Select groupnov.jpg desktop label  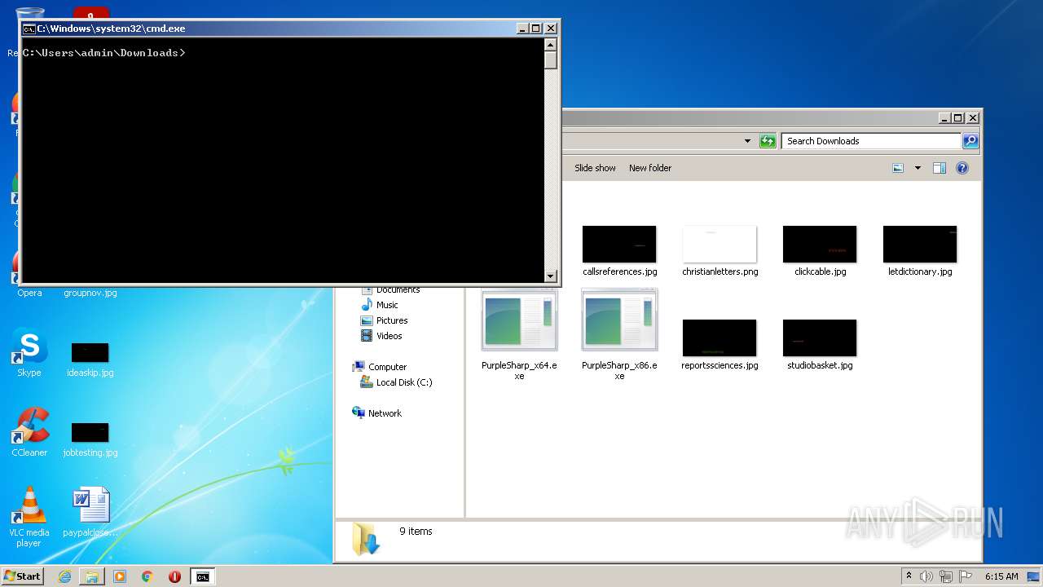90,293
